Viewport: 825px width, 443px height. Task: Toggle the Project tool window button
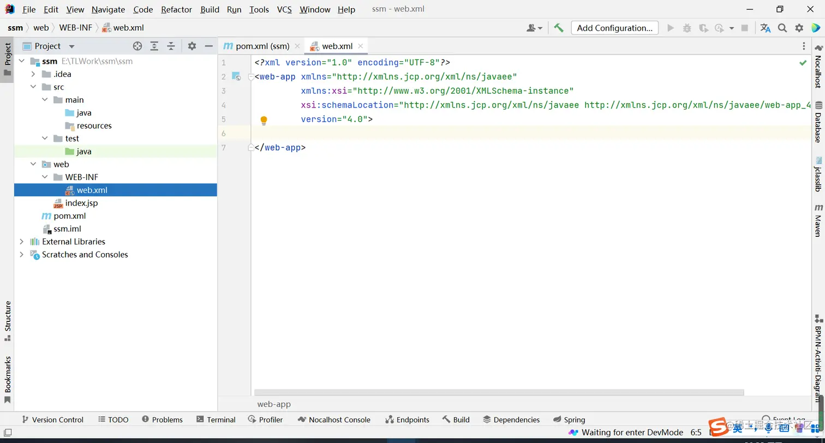[x=7, y=59]
